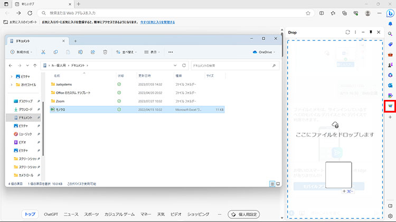Expand the 添付ファイル tree folder
This screenshot has width=396, height=222.
point(12,84)
